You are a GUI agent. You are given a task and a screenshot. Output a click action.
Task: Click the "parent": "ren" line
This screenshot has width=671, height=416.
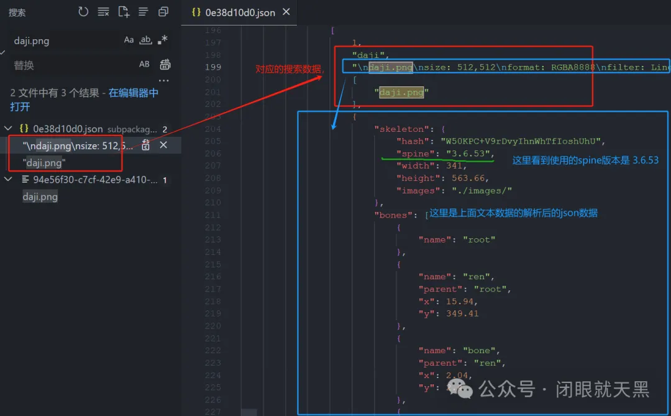[462, 363]
